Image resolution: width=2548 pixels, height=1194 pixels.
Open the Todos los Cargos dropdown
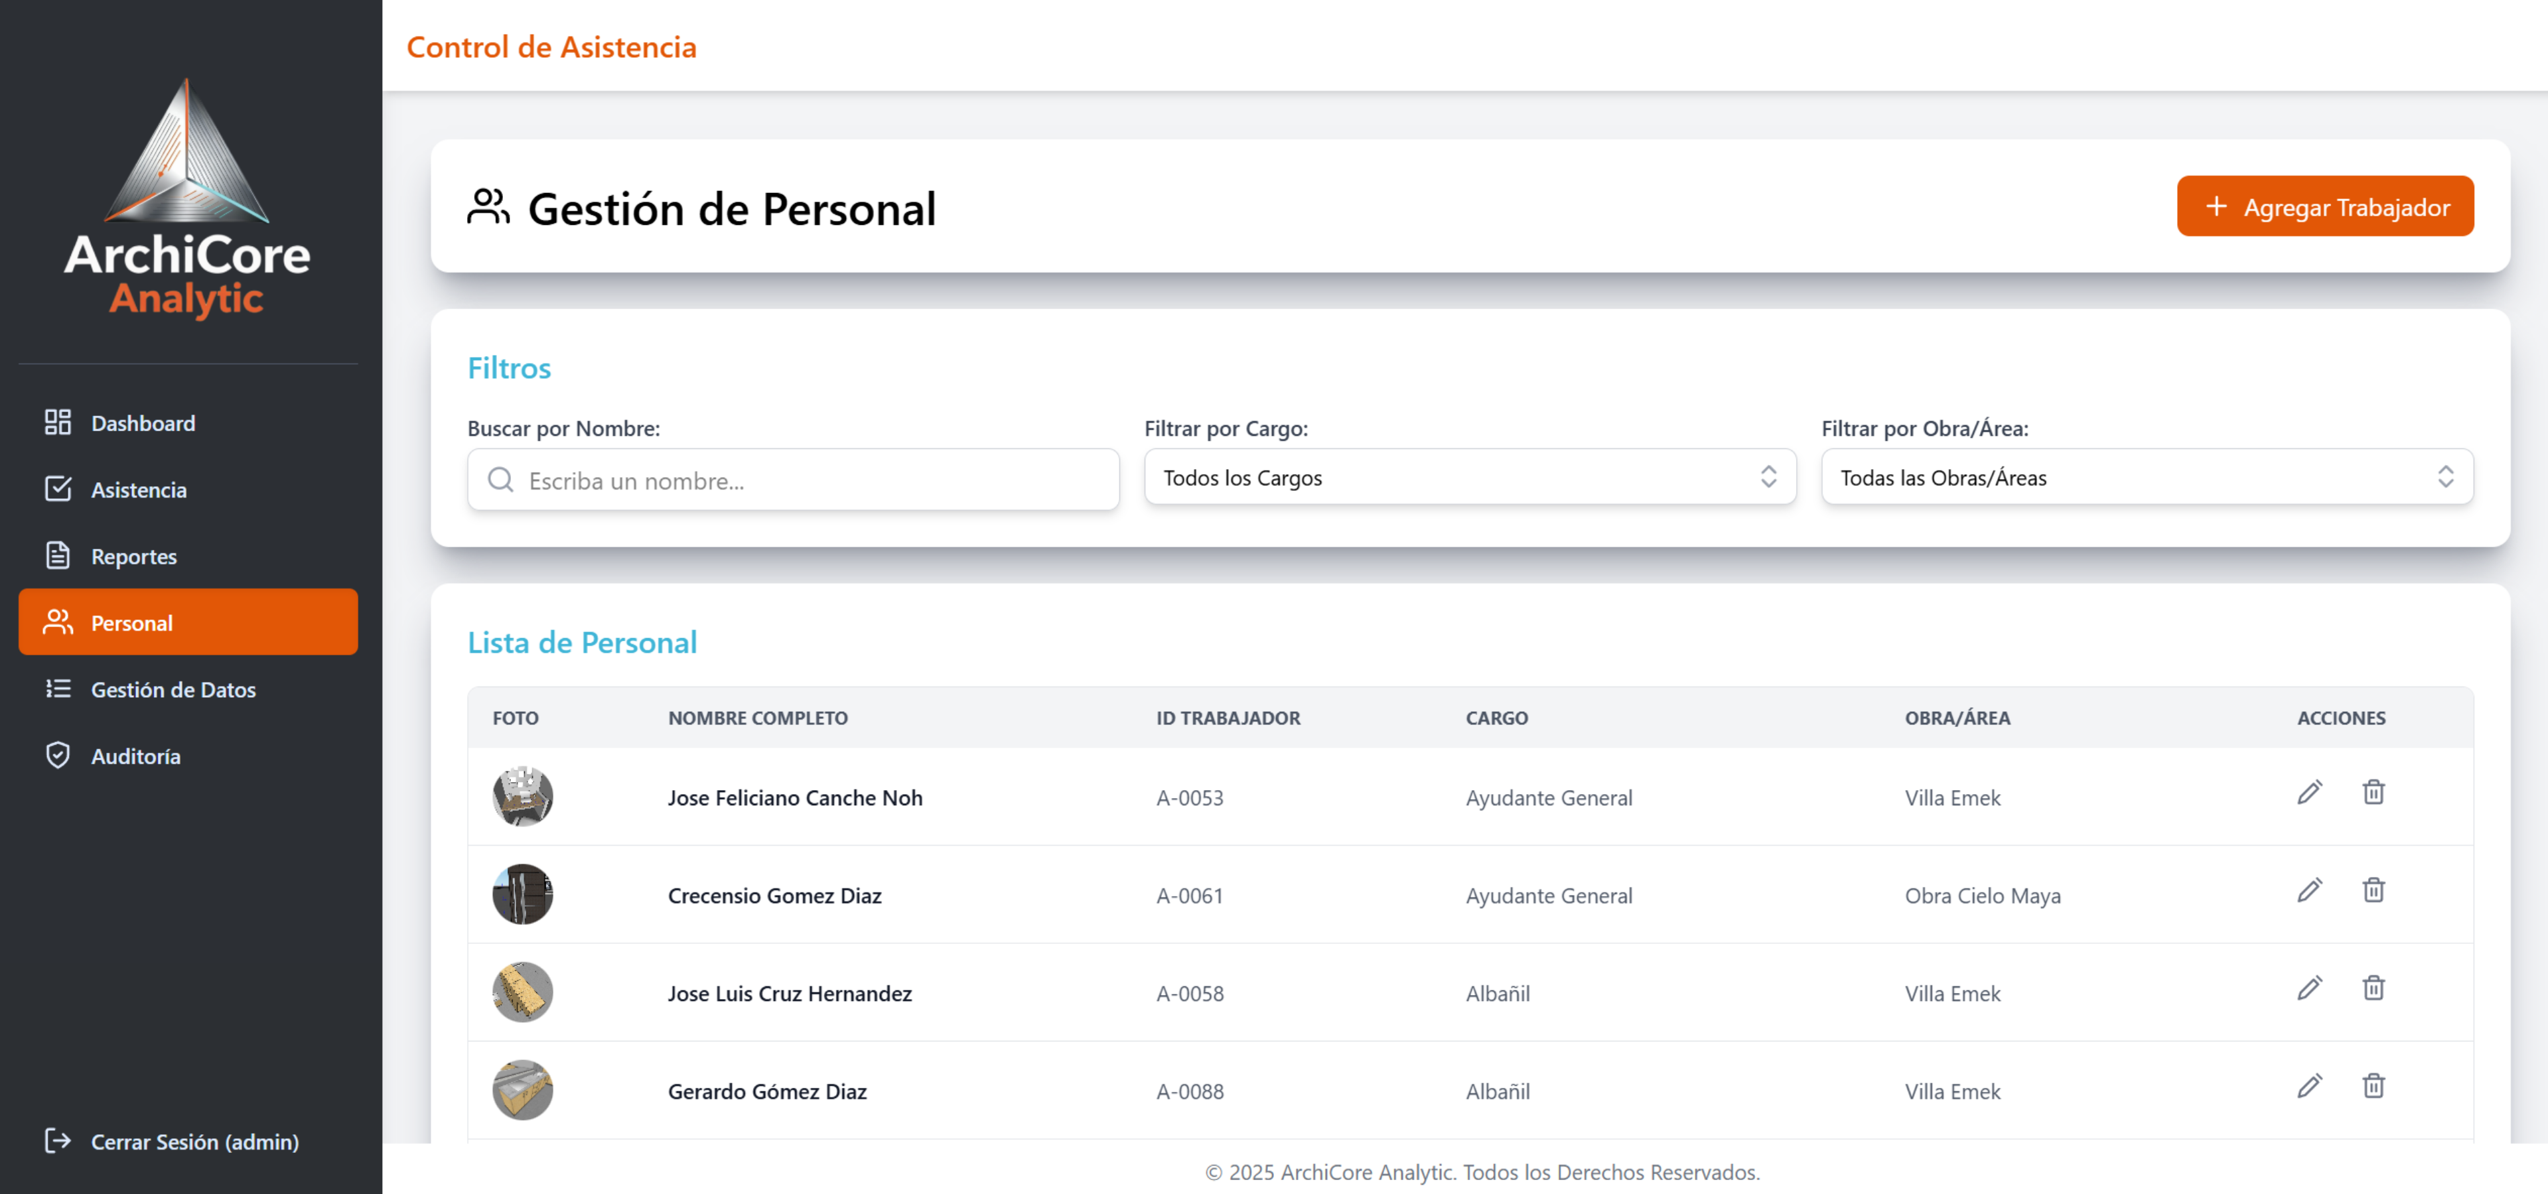1470,478
